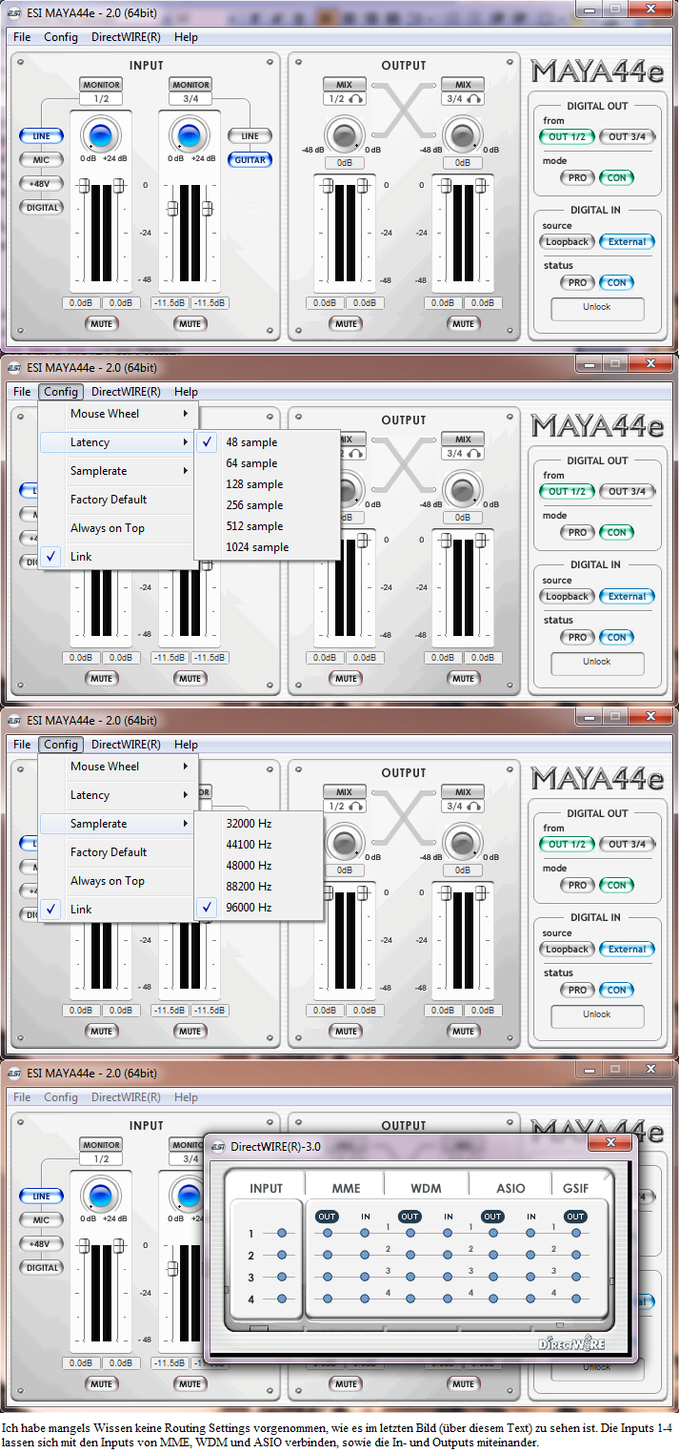680x1453 pixels.
Task: Toggle MIX 3/4 headphone button in the no-menu window
Action: (474, 98)
